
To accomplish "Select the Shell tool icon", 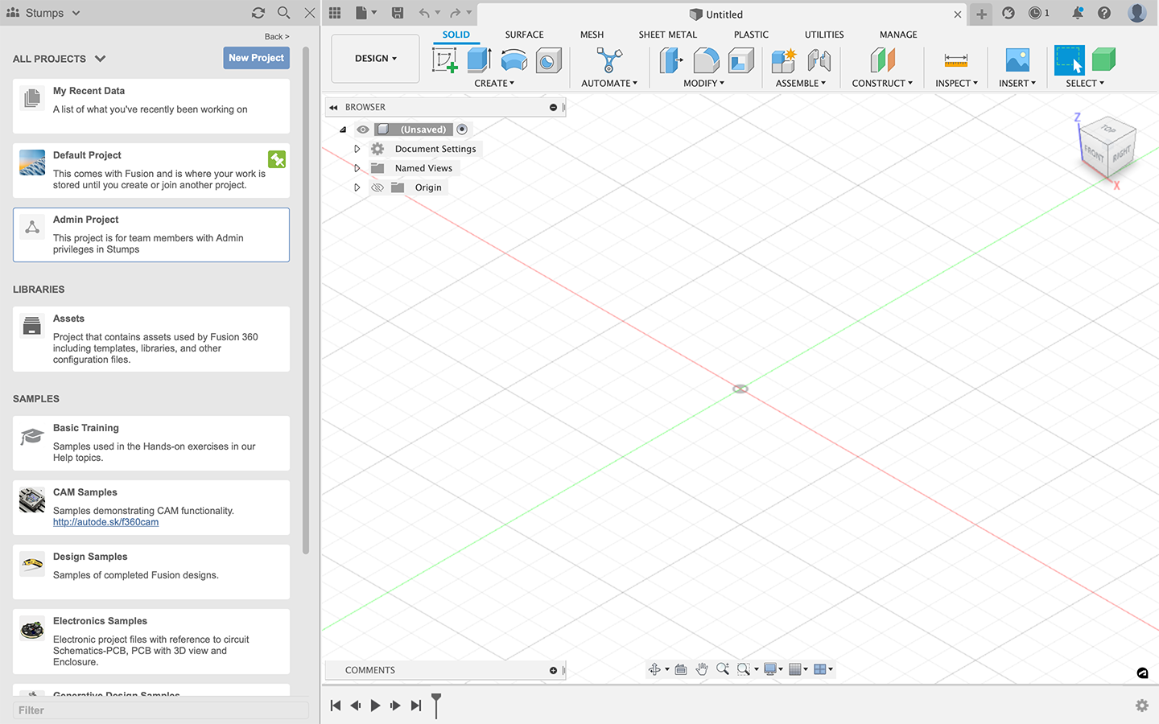I will click(x=741, y=60).
